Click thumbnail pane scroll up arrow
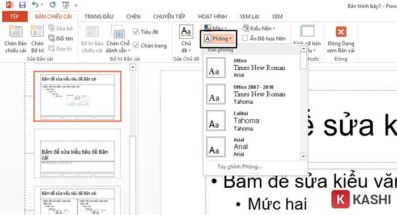 (x=132, y=67)
